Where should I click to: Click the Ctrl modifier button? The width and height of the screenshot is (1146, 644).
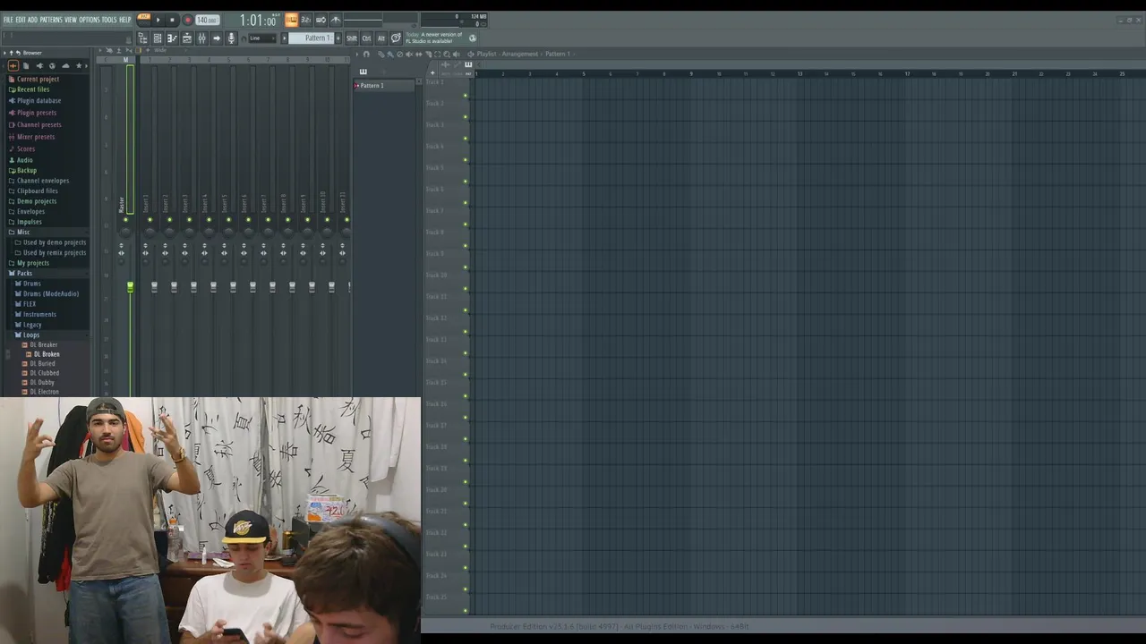tap(366, 38)
